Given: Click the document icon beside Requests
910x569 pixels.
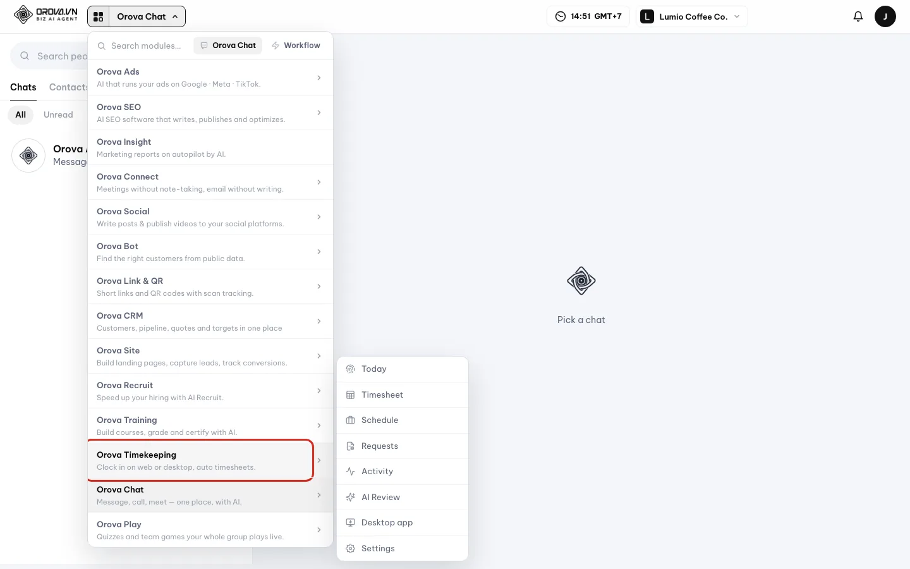Looking at the screenshot, I should [x=351, y=446].
